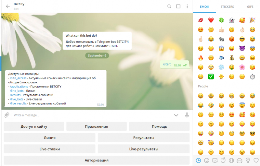Screen dimensions: 260x166
Task: Open Live-результаты bot button
Action: coord(144,149)
